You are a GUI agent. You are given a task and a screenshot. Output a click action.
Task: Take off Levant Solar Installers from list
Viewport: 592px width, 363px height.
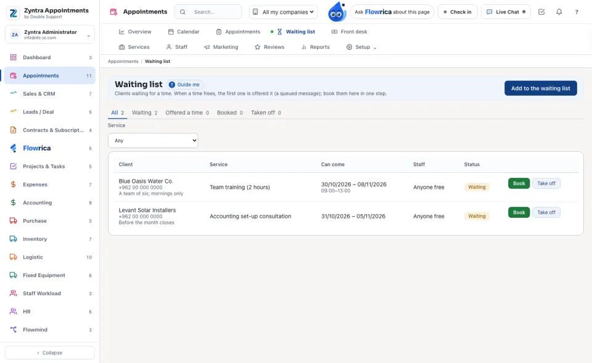[x=546, y=212]
